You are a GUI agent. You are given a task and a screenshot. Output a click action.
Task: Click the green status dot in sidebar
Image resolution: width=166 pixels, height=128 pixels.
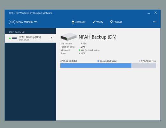10,38
